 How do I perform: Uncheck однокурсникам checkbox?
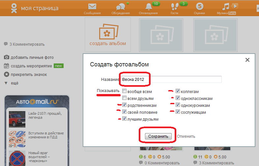(178, 105)
